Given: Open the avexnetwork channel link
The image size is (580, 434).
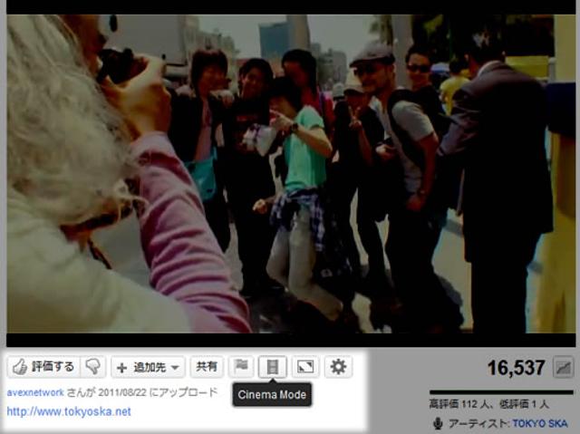Looking at the screenshot, I should [35, 392].
